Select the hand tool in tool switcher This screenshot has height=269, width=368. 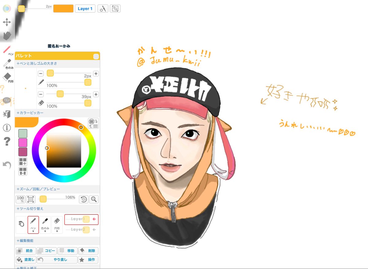coord(21,225)
